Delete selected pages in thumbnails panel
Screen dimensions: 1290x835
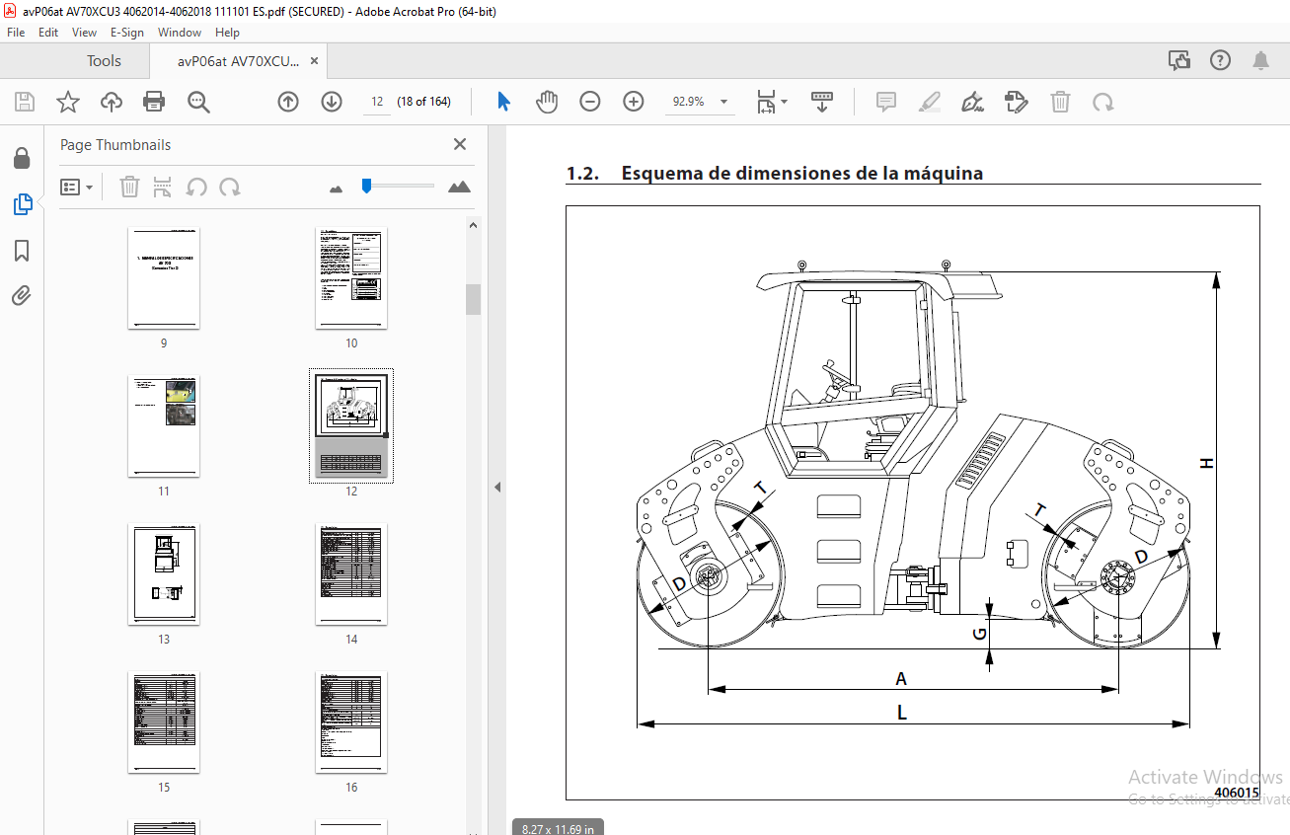130,187
